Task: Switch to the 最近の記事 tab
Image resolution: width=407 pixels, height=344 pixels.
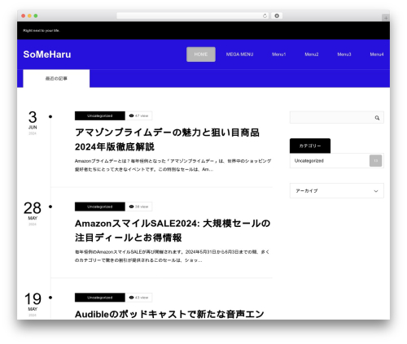Action: [x=56, y=78]
